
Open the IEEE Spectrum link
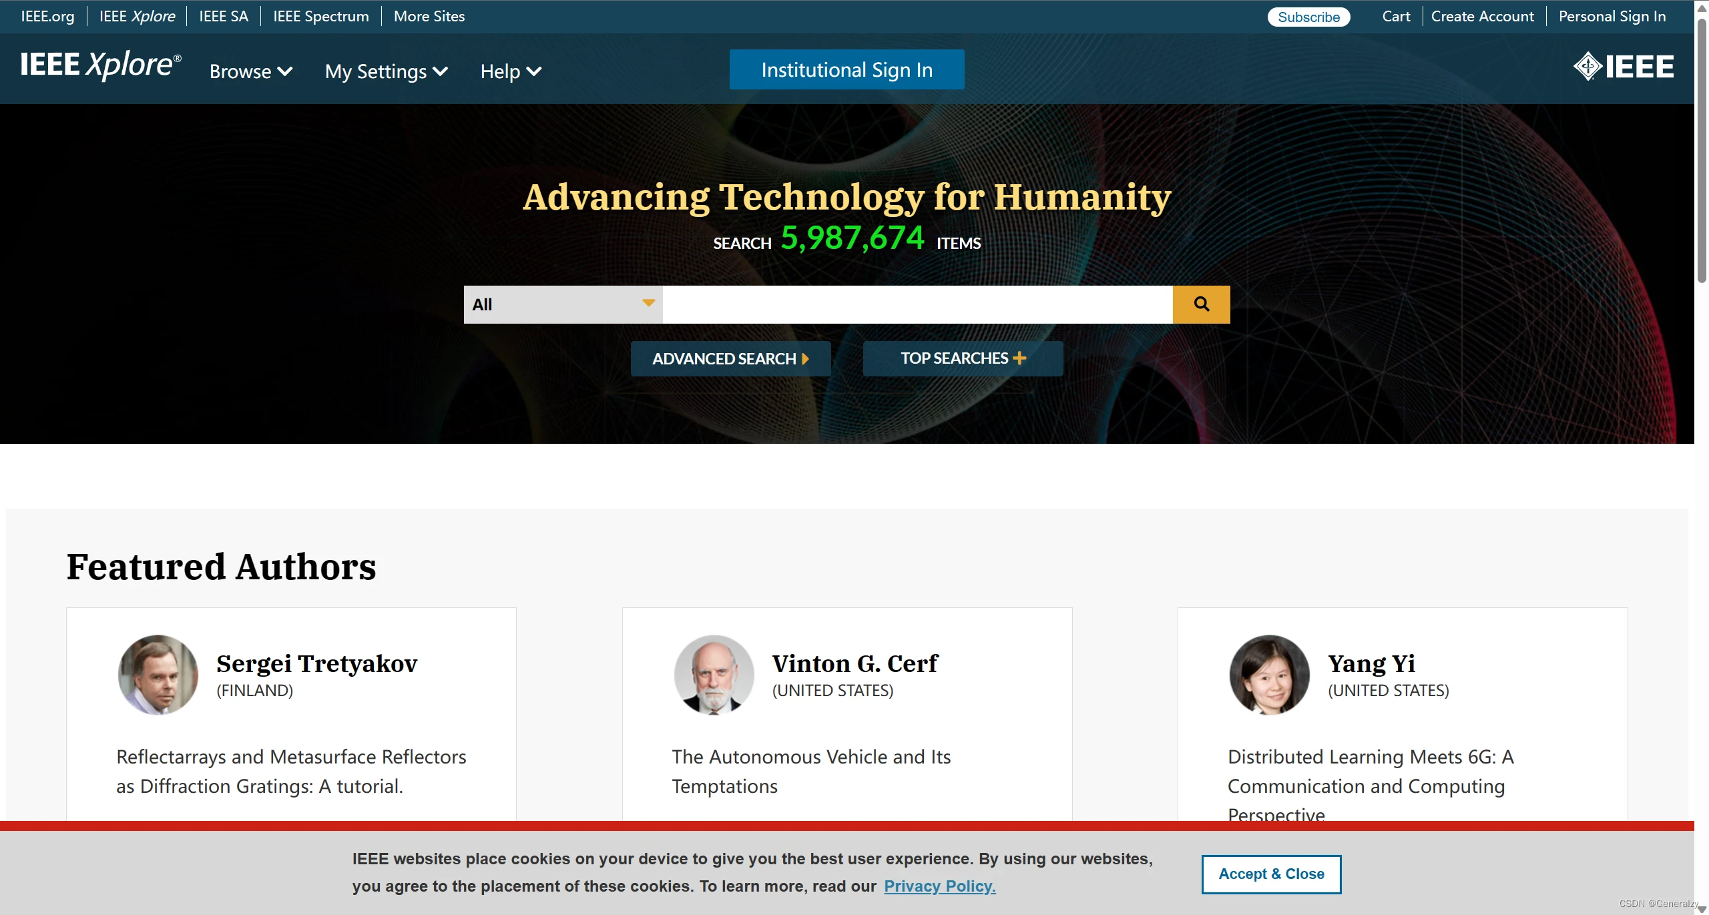321,16
